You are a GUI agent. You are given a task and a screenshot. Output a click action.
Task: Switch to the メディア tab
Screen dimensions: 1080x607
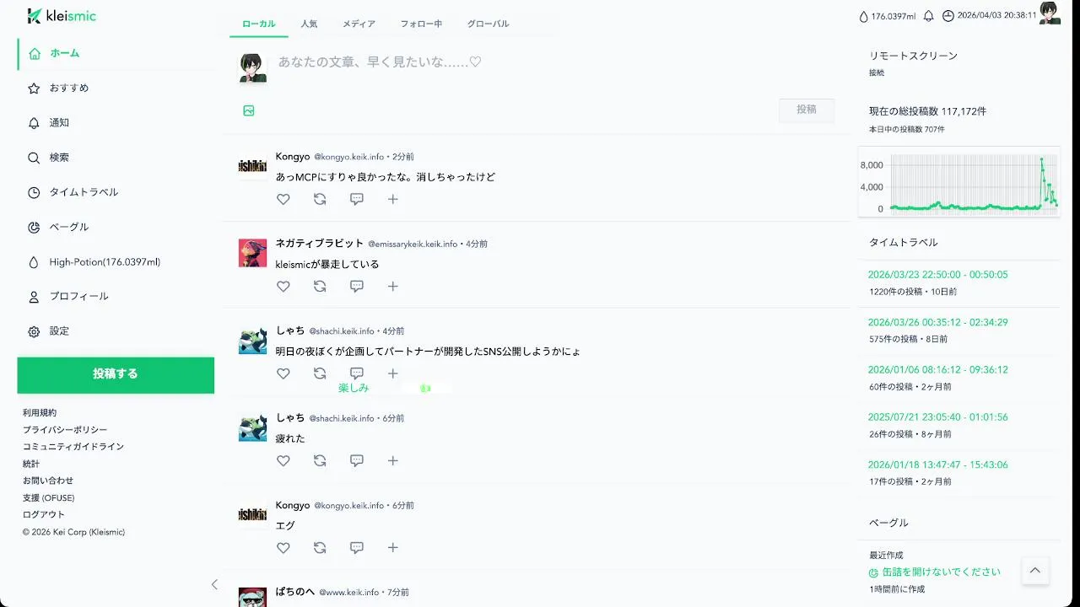[359, 24]
